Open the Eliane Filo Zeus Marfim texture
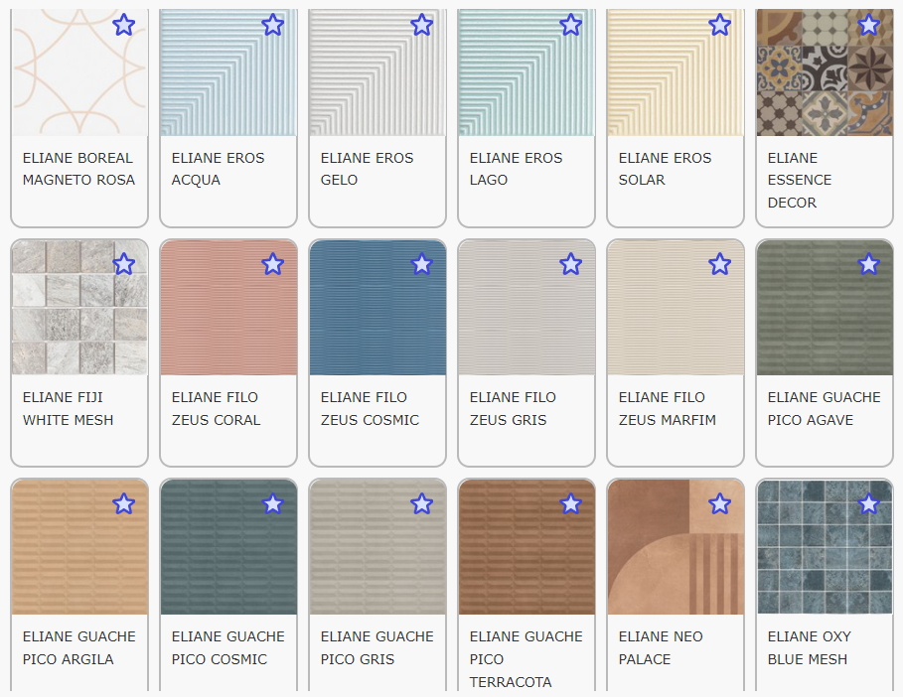Image resolution: width=903 pixels, height=697 pixels. 675,313
